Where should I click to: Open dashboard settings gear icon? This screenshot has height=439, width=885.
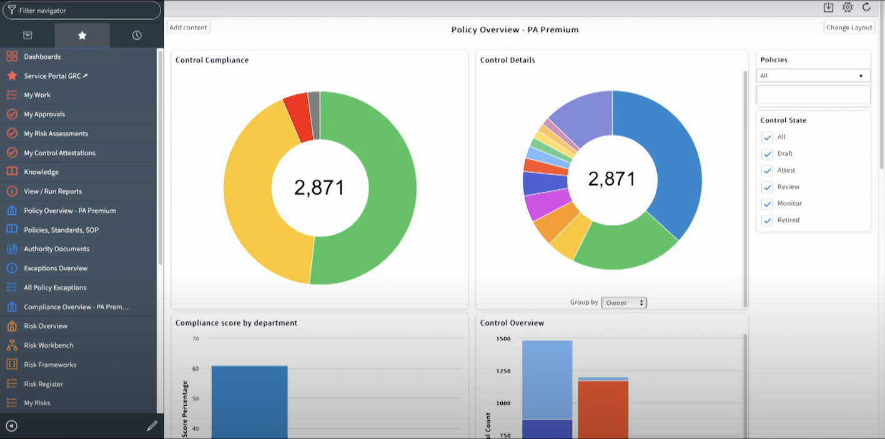coord(848,7)
